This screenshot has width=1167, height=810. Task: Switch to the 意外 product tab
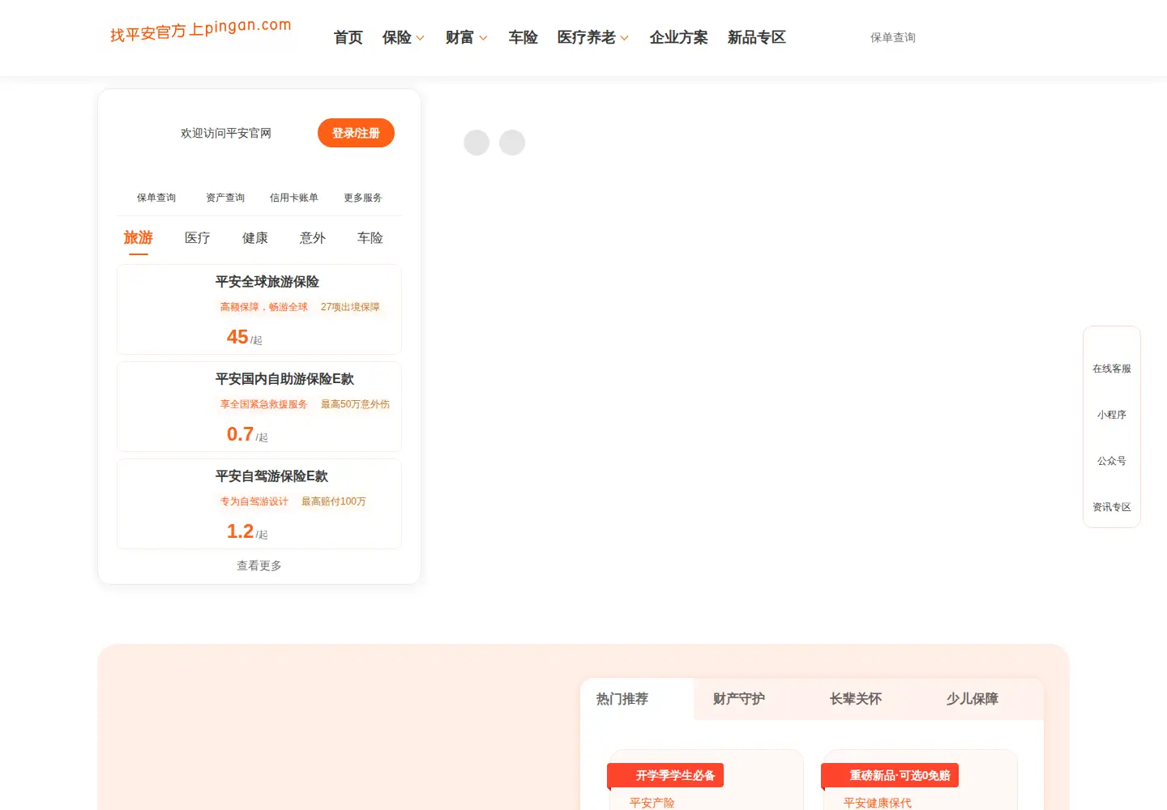coord(313,238)
